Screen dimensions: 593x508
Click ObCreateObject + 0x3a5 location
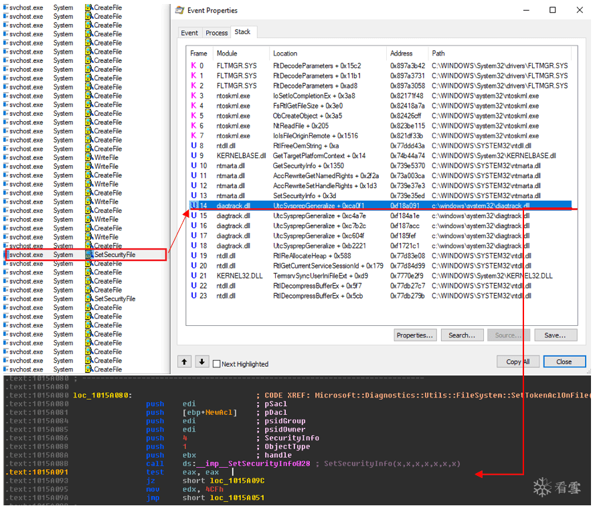(x=307, y=116)
